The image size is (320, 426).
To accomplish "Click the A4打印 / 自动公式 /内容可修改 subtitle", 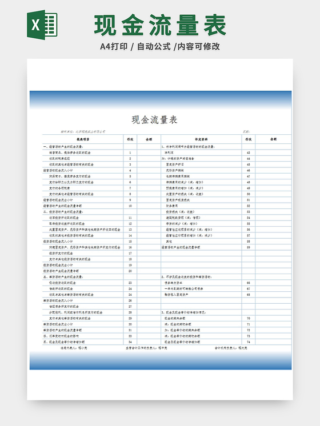I will [160, 46].
